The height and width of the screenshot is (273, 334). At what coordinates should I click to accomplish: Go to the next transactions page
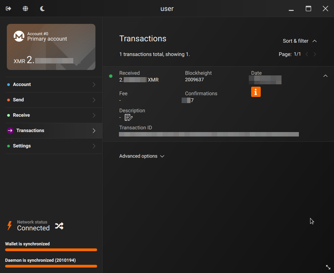click(x=315, y=54)
